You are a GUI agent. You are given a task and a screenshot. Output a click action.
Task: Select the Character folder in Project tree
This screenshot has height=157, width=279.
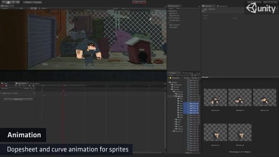[x=178, y=92]
